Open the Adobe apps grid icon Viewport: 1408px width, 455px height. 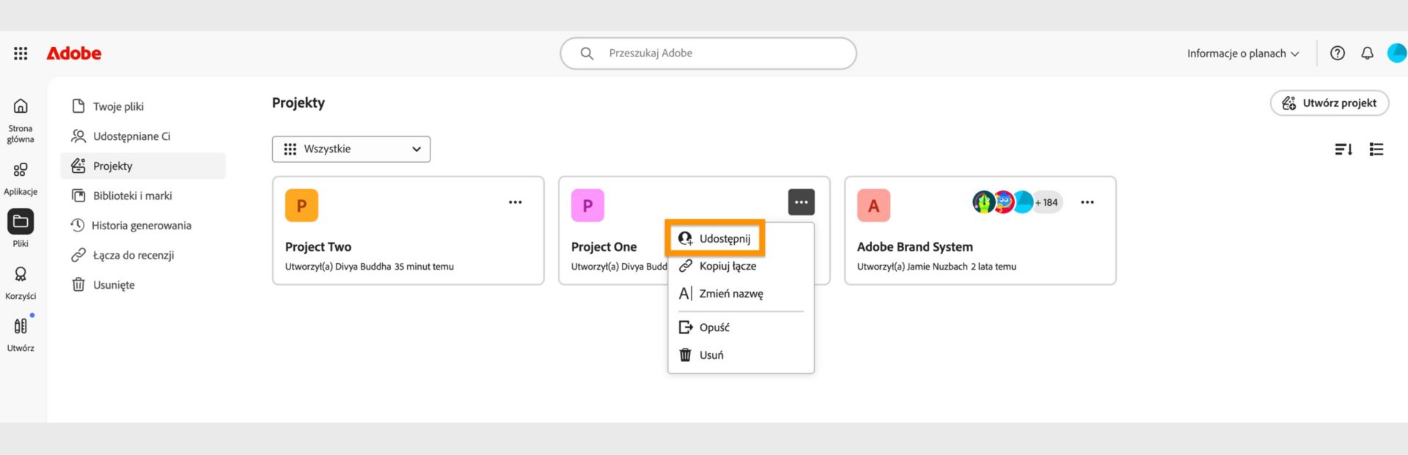pos(20,53)
